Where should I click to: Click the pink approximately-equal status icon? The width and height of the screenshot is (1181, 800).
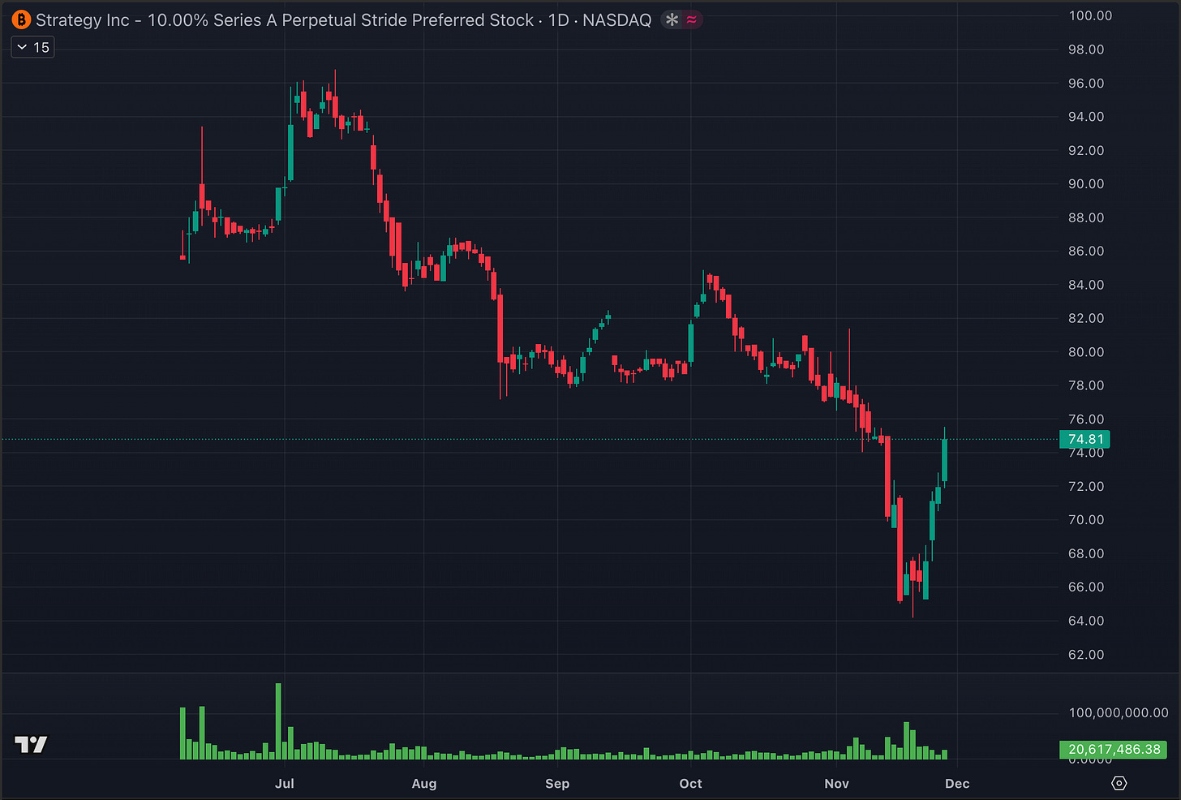coord(692,19)
